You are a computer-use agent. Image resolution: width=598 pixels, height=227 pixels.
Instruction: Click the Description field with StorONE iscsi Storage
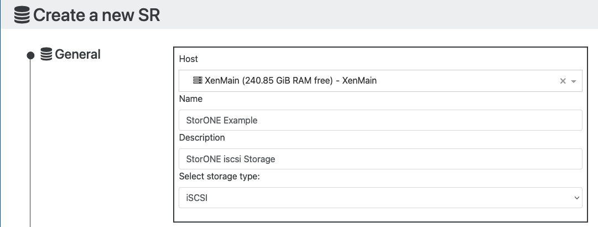coord(380,159)
